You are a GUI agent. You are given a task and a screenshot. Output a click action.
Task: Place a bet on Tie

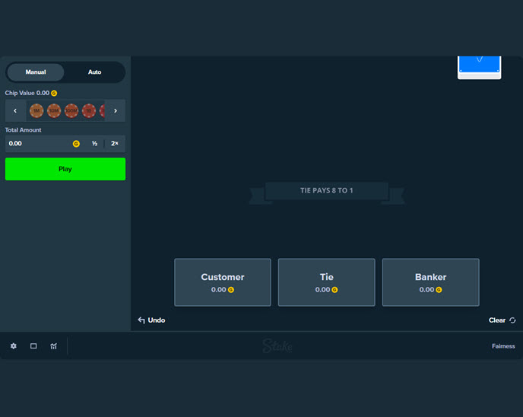(326, 282)
